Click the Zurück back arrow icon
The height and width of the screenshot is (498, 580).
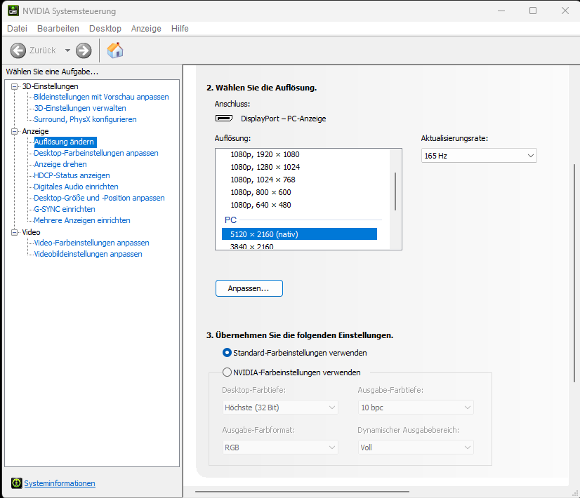tap(18, 51)
